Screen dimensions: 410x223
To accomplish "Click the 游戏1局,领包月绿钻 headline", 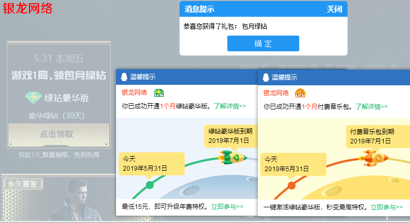I will click(x=59, y=75).
